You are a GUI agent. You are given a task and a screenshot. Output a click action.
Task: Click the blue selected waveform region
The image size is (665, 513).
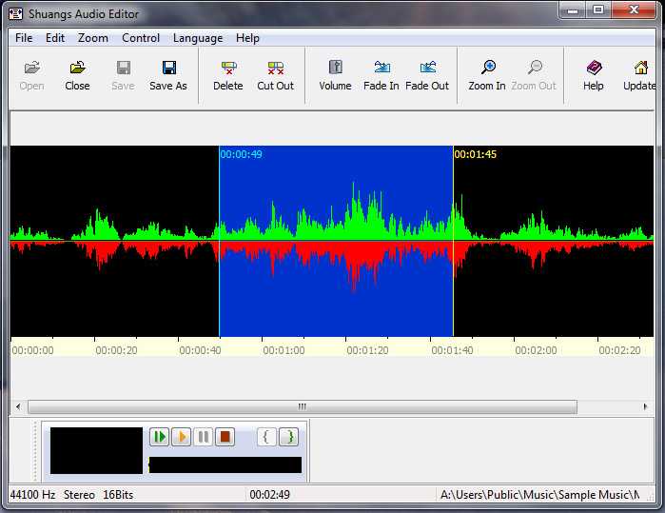[337, 241]
